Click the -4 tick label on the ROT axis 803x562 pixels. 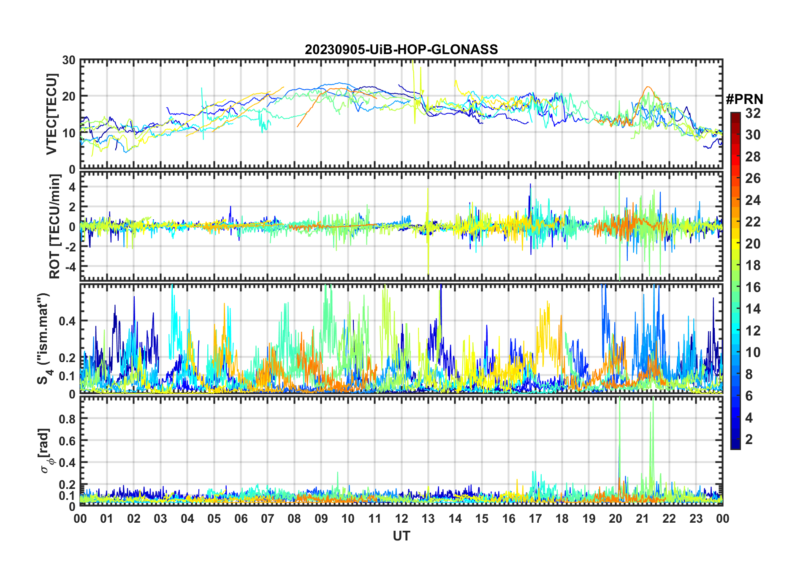pos(68,267)
